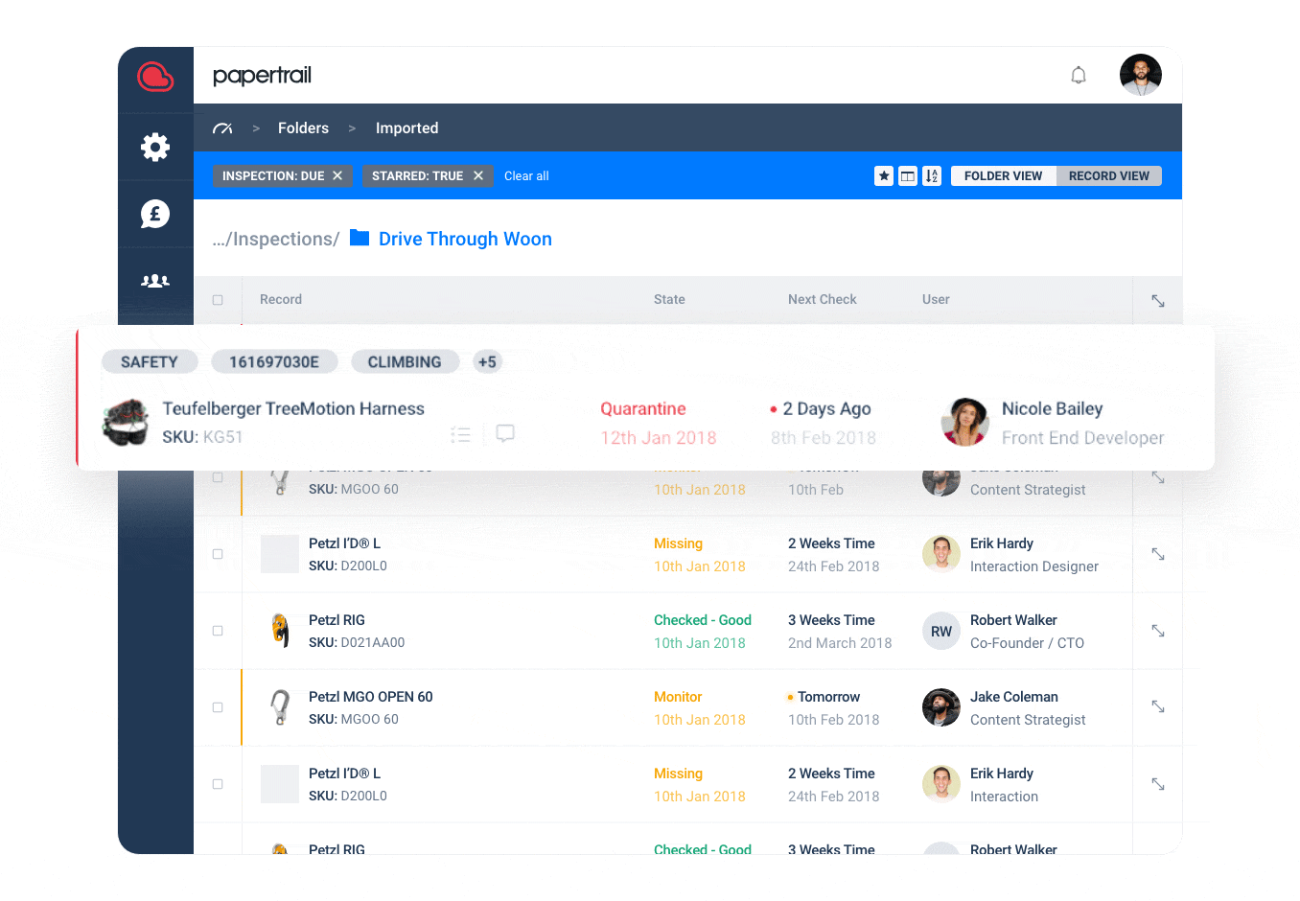The image size is (1300, 901).
Task: Open the users group icon in sidebar
Action: pyautogui.click(x=155, y=281)
